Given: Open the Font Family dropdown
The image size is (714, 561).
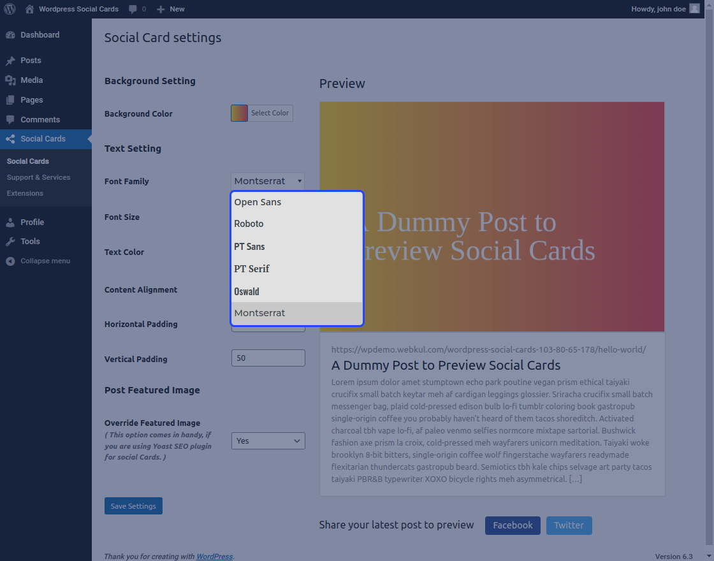Looking at the screenshot, I should point(268,181).
